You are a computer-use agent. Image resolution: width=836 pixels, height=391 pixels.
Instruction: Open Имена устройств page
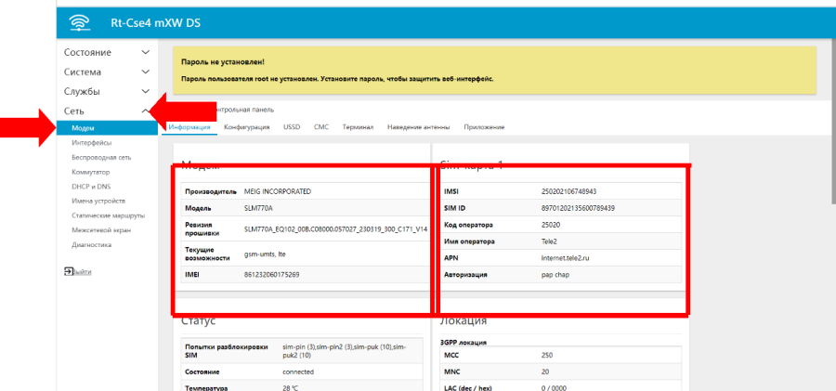[98, 201]
